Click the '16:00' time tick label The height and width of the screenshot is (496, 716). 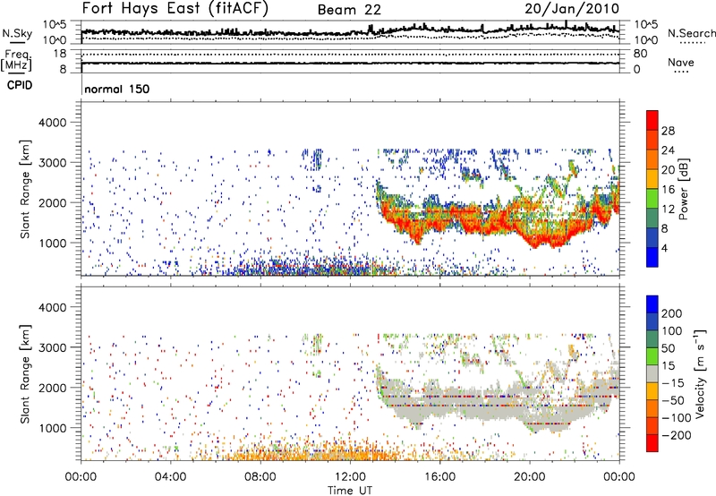tap(439, 477)
